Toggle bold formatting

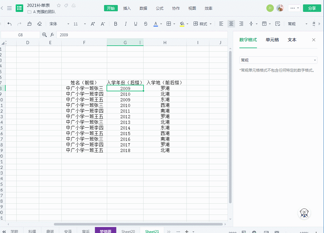click(x=116, y=24)
